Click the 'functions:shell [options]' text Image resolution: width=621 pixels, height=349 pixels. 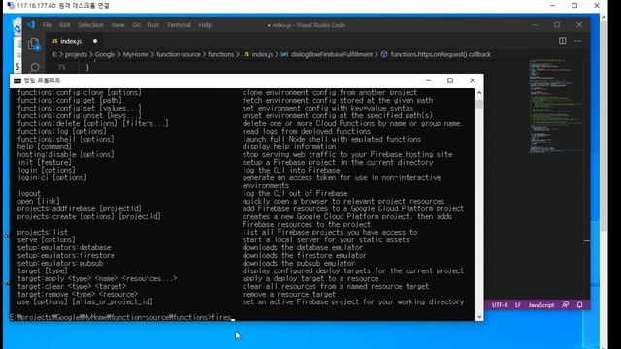pos(66,139)
